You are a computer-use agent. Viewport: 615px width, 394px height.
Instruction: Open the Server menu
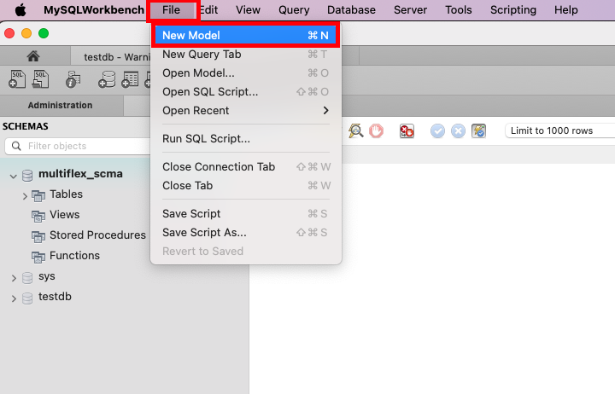(410, 9)
